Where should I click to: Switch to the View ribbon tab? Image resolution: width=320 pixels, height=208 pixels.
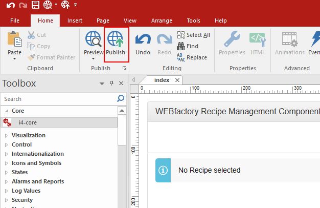[x=130, y=20]
